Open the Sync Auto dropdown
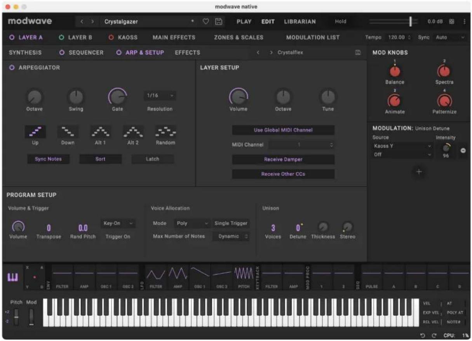This screenshot has width=472, height=341. pos(449,37)
